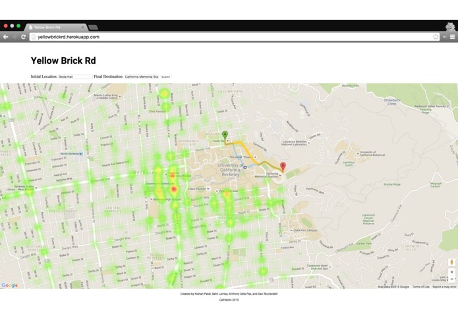Click Report a map error link
The image size is (458, 325).
pos(444,287)
